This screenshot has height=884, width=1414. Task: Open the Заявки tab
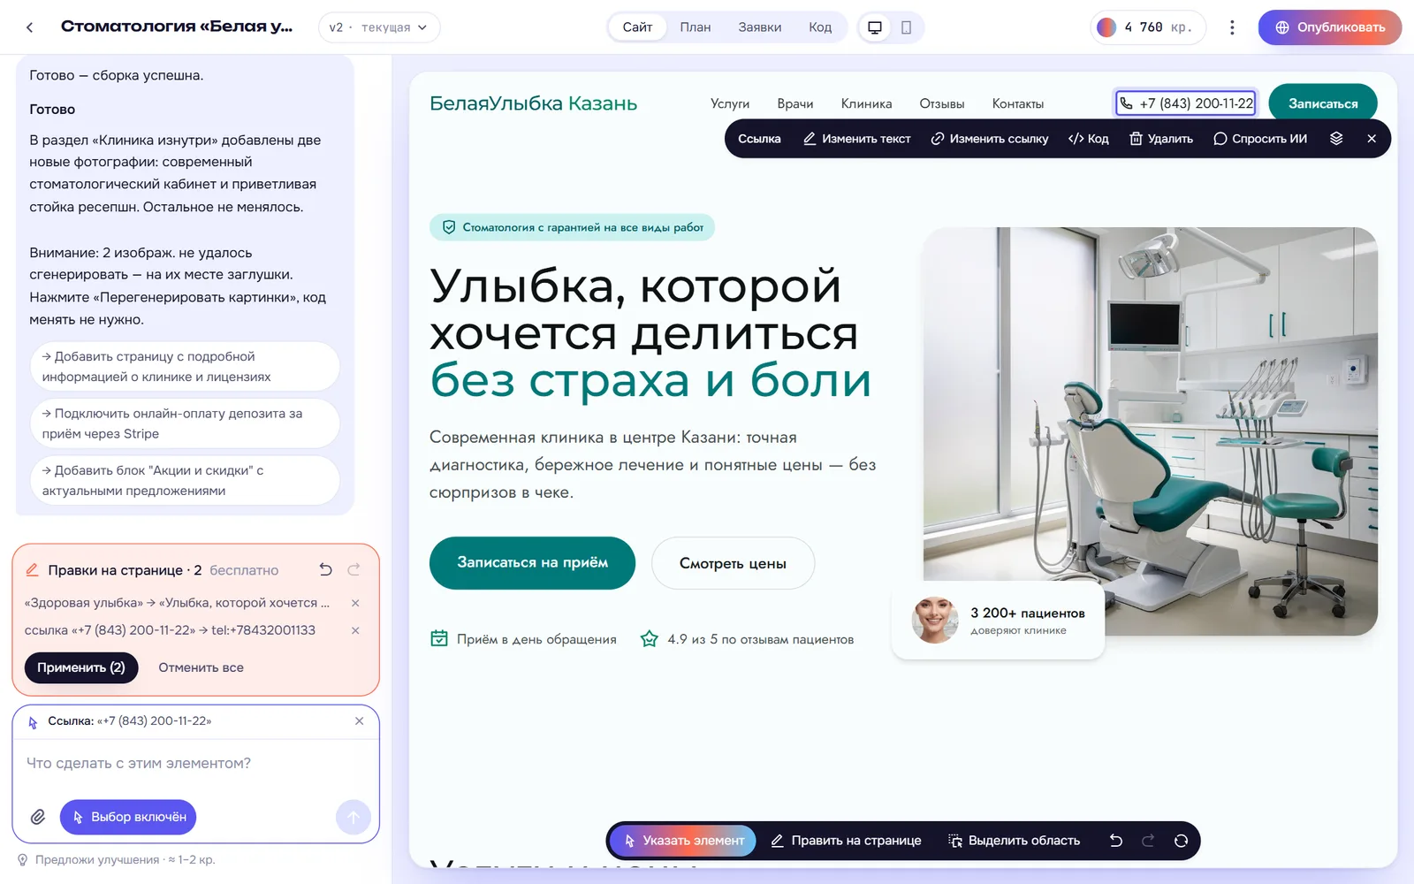click(x=760, y=27)
